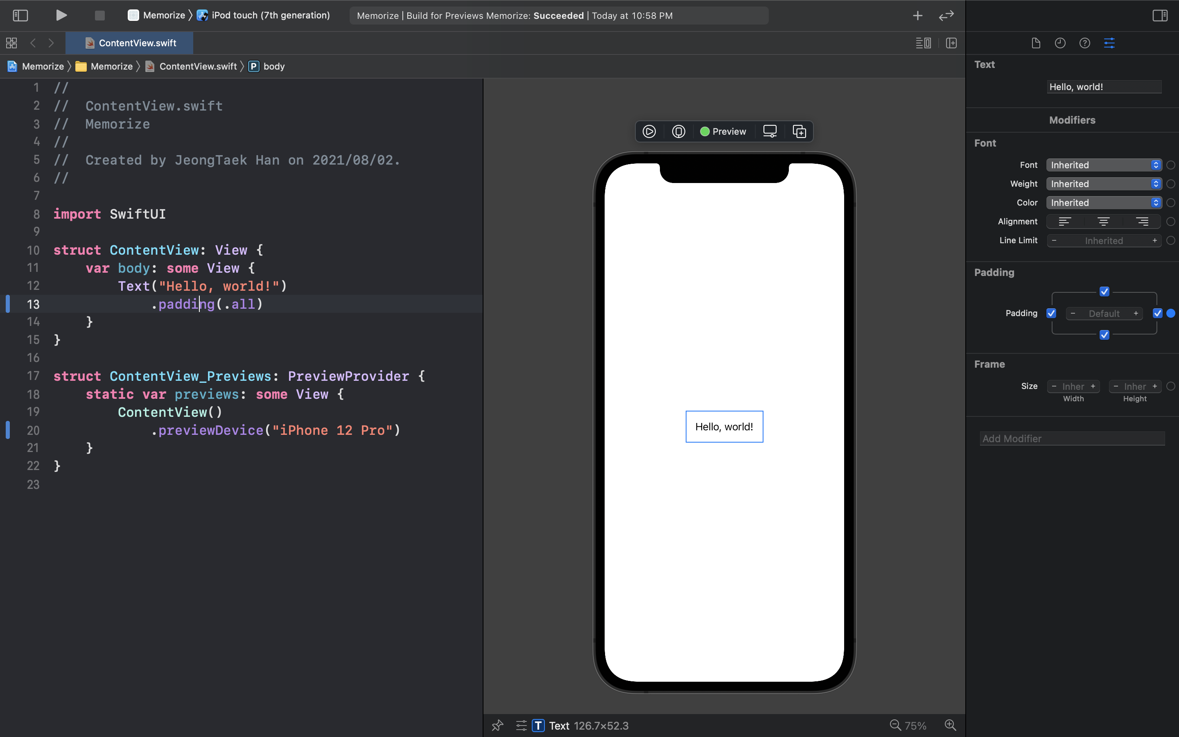
Task: Uncheck the left padding checkbox
Action: click(1051, 313)
